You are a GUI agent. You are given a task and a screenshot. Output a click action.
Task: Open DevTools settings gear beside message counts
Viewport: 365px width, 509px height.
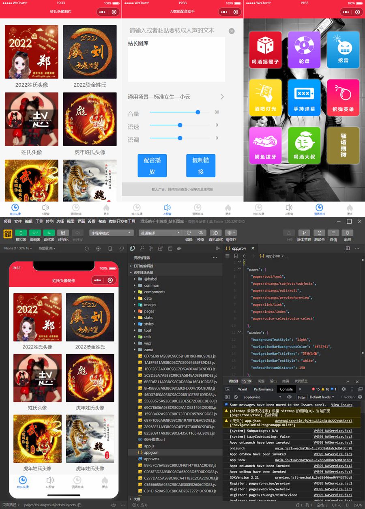(x=344, y=389)
